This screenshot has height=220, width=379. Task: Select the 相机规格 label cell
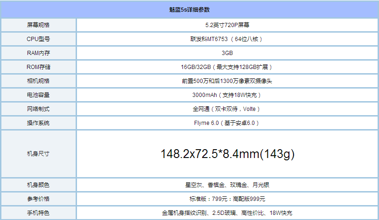click(38, 81)
